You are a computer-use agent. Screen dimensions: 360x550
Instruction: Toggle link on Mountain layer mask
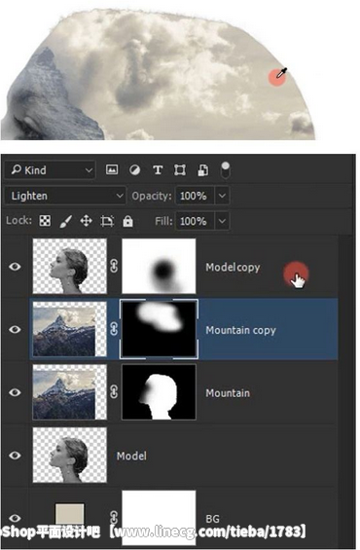point(114,391)
